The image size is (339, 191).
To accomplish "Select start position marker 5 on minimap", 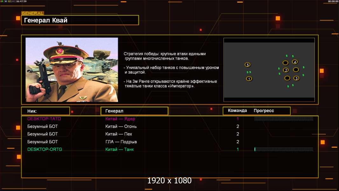I will pyautogui.click(x=247, y=65).
